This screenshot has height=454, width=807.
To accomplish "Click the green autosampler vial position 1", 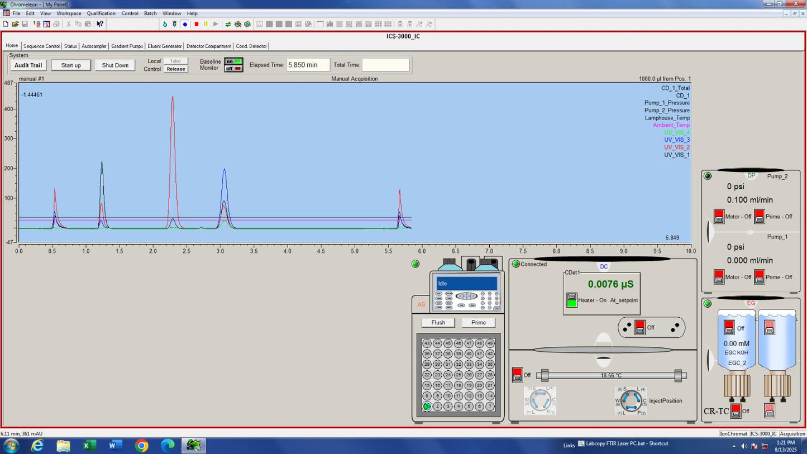I will coord(427,407).
